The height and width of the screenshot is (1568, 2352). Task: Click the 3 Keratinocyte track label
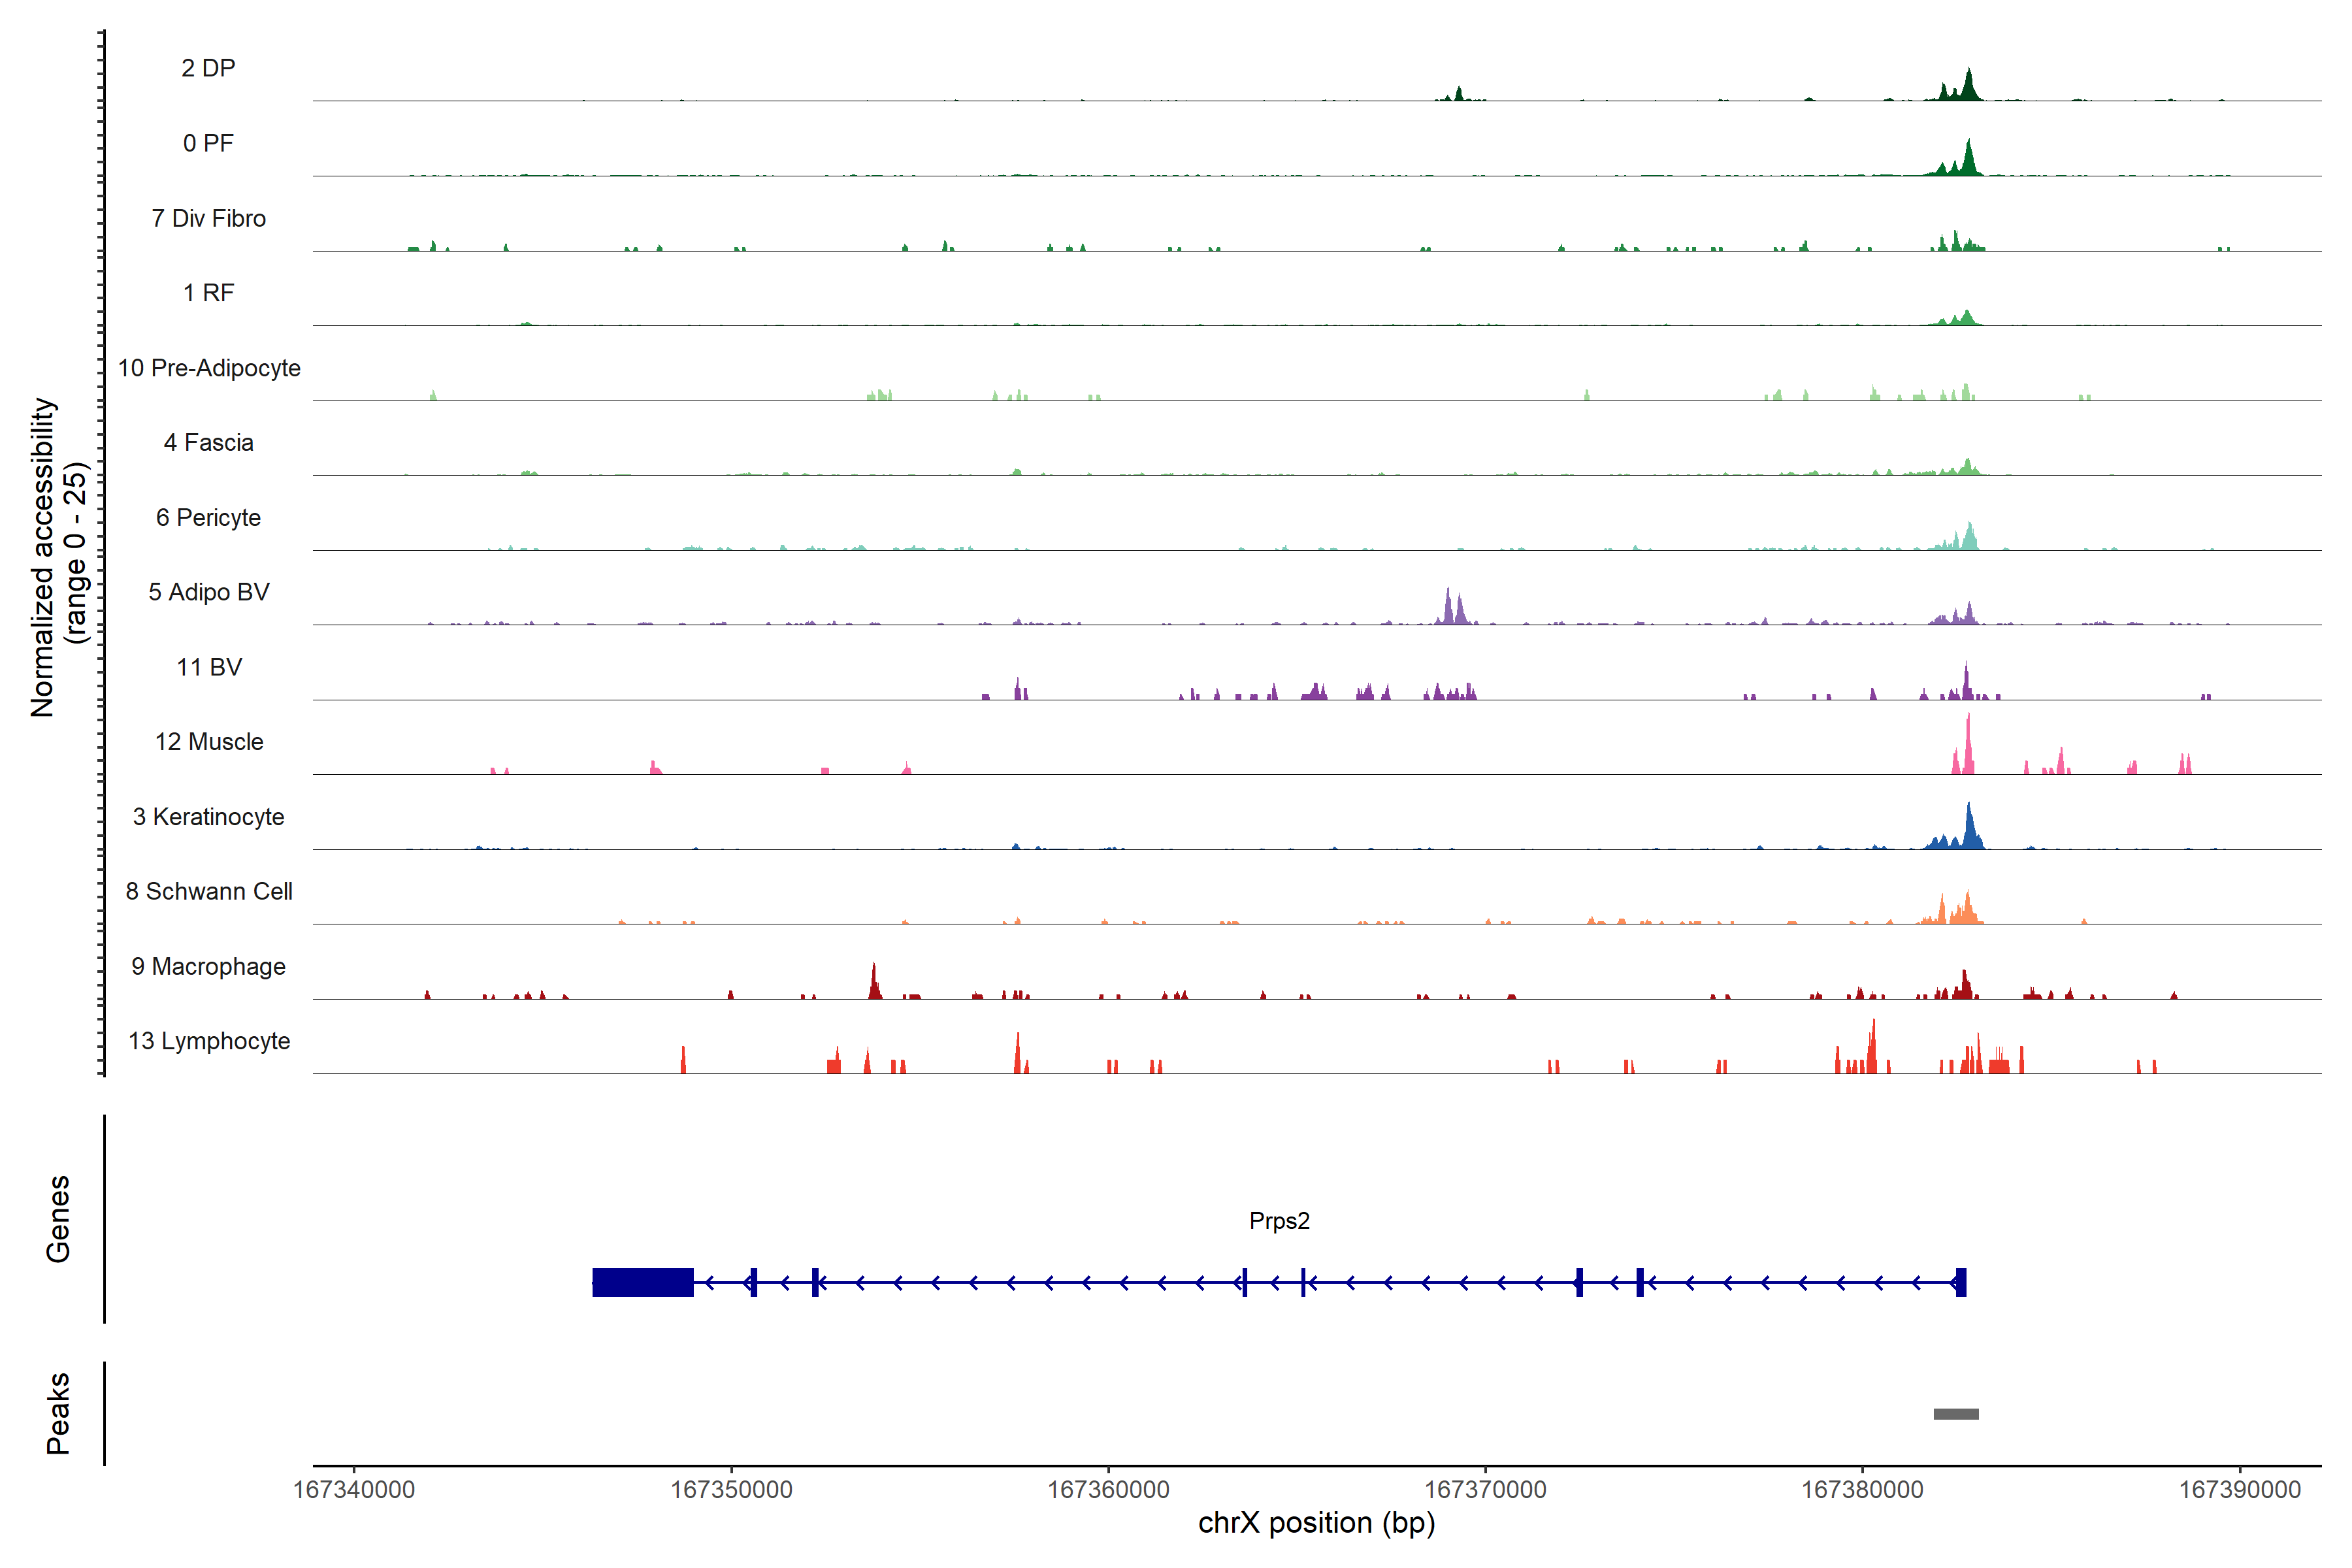click(208, 817)
